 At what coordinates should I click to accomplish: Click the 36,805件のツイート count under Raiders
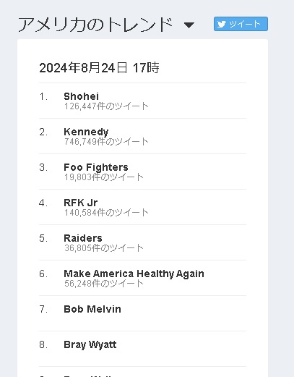pos(104,248)
